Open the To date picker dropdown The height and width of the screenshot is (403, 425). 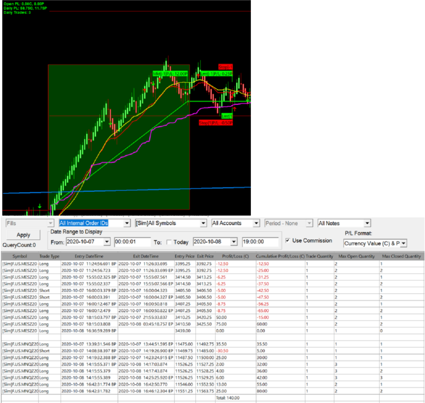234,242
